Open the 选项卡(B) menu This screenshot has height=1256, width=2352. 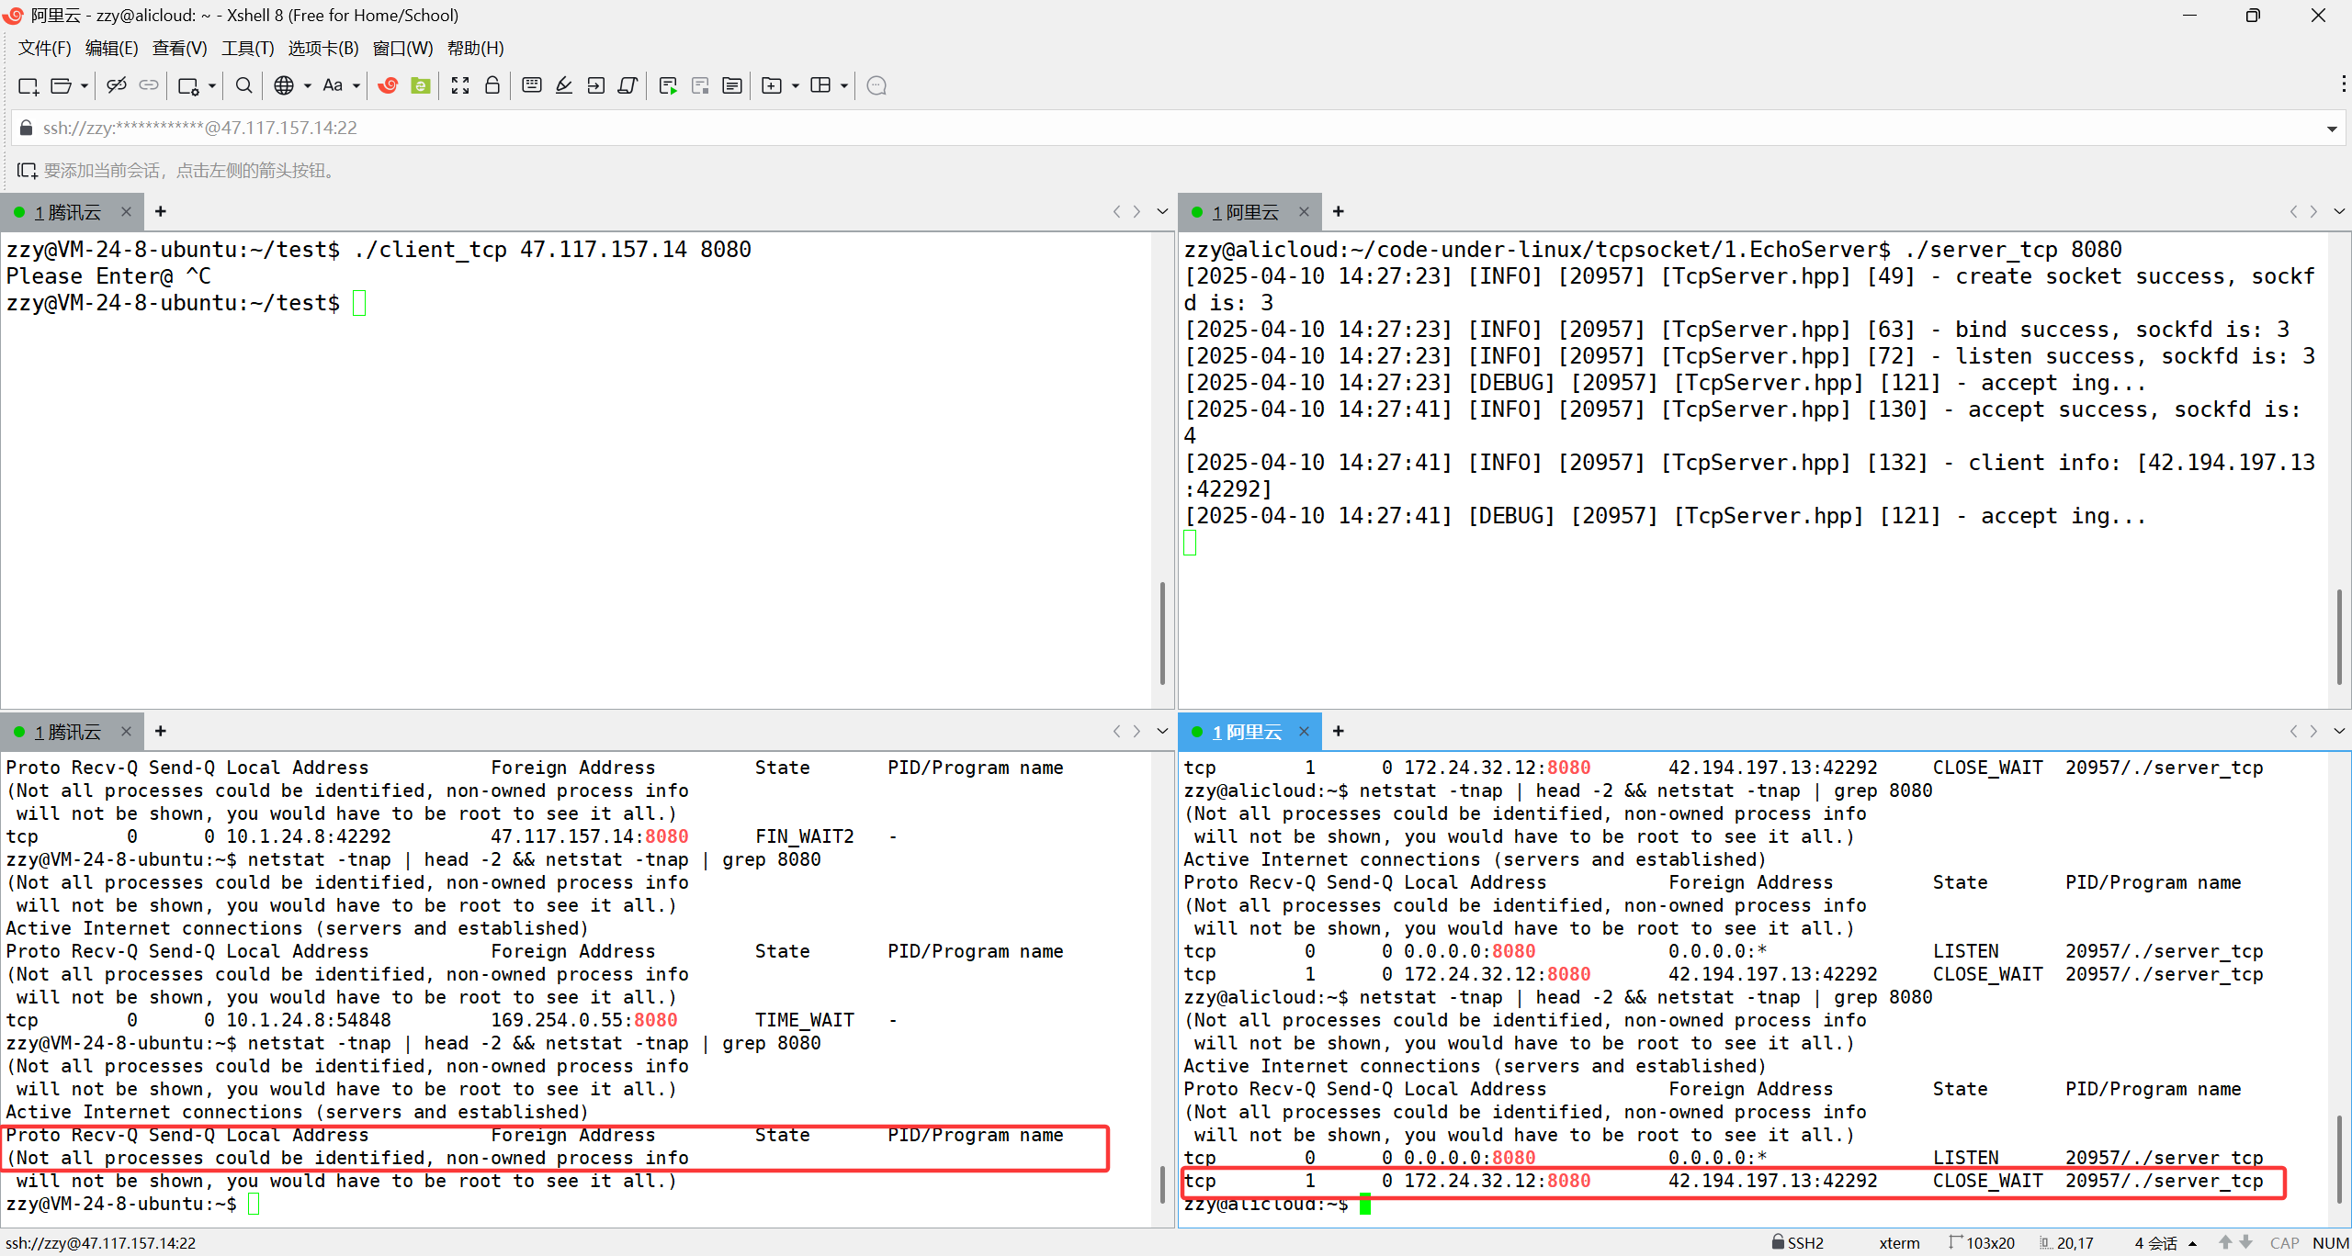pyautogui.click(x=322, y=48)
